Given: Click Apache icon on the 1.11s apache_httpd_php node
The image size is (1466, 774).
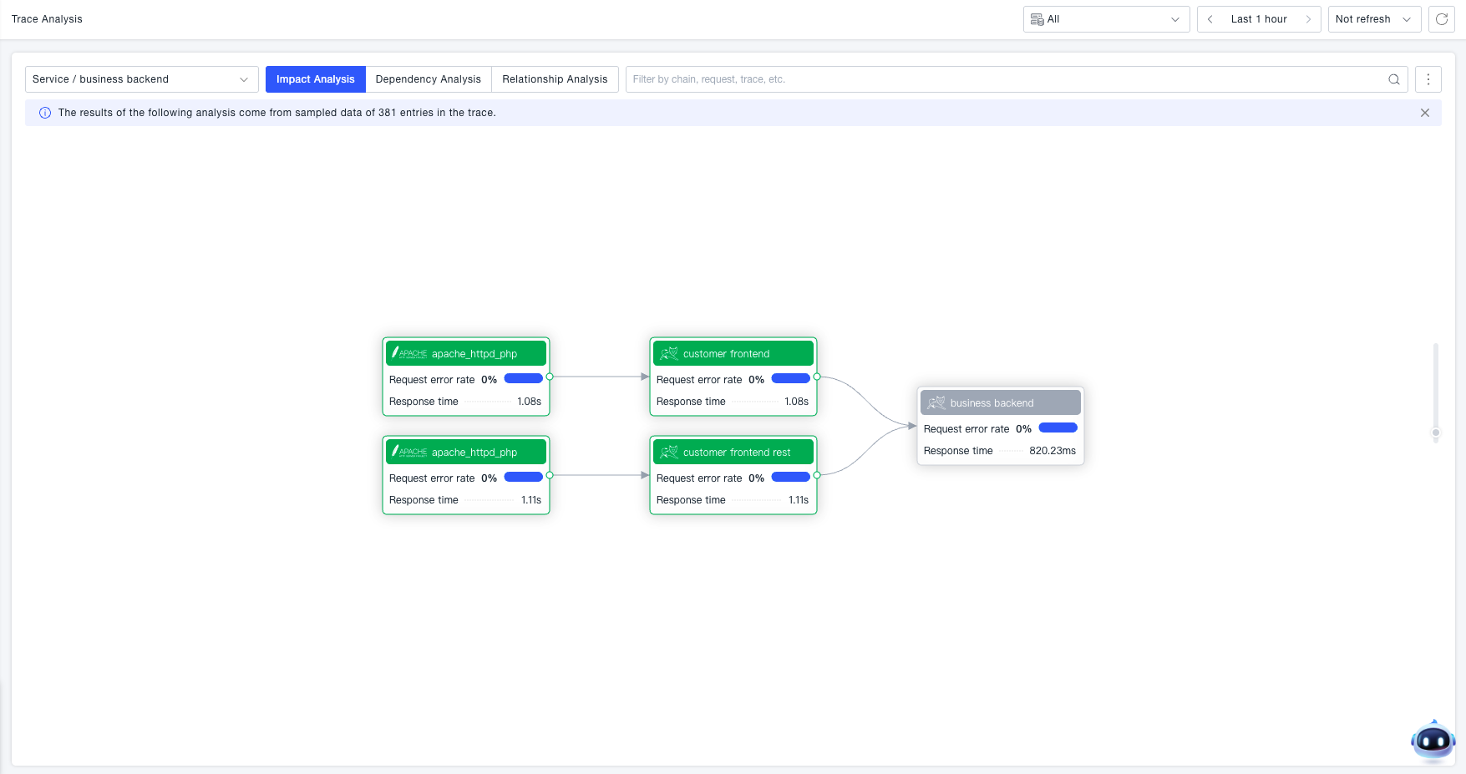Looking at the screenshot, I should point(408,452).
